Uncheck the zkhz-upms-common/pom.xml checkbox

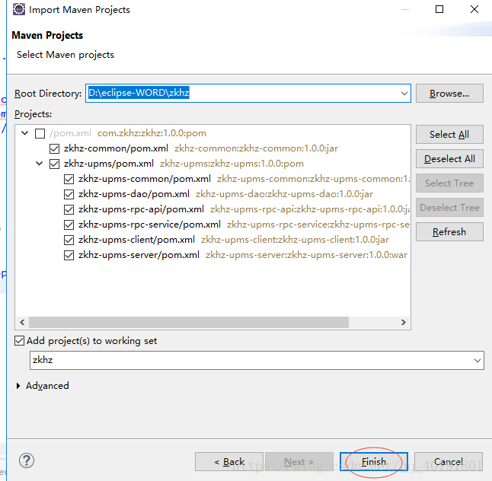pos(69,179)
